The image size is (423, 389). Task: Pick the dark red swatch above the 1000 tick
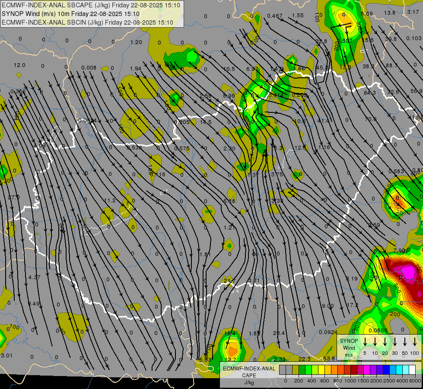[354, 370]
